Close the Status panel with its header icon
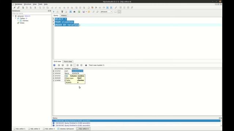This screenshot has width=234, height=131. tap(221, 118)
